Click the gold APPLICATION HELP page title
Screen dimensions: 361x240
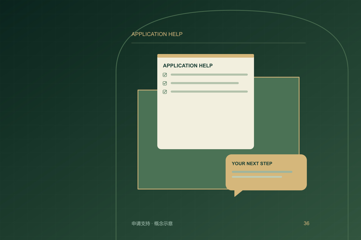(x=157, y=34)
